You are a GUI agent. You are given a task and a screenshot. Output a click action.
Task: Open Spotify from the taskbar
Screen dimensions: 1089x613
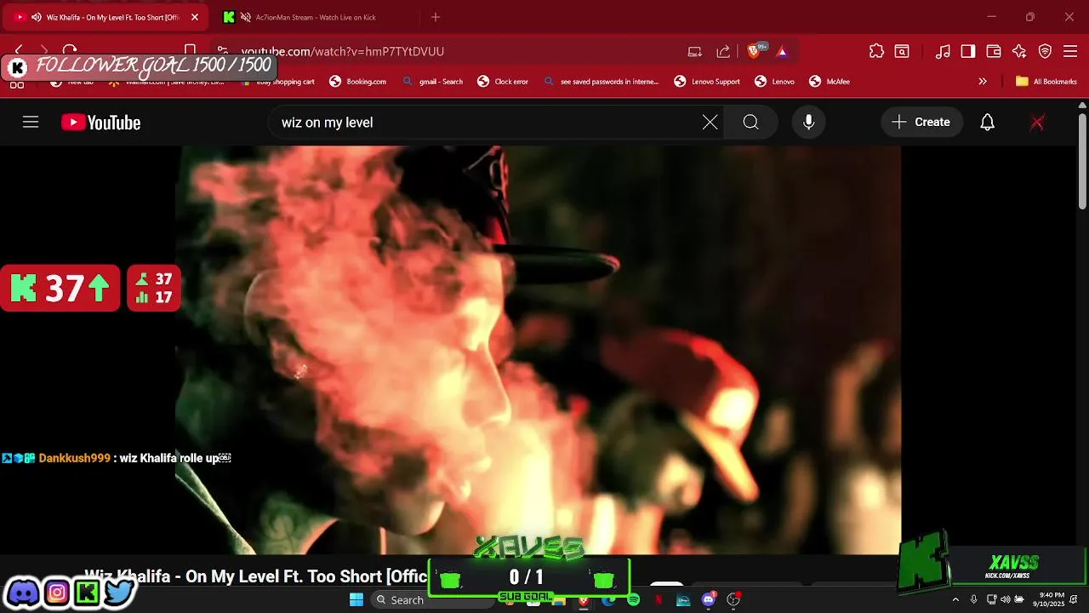(633, 600)
